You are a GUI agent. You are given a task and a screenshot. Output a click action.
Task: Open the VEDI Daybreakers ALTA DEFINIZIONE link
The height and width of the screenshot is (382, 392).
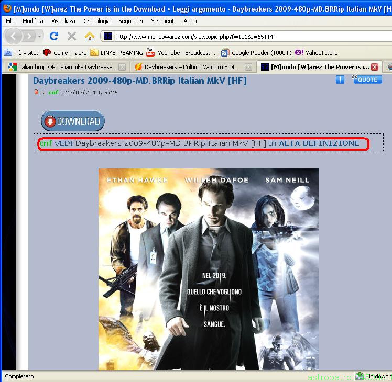pos(206,143)
